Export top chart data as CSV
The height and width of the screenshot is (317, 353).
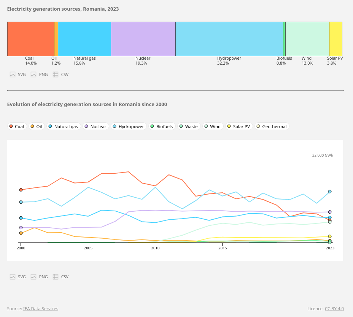[x=61, y=74]
